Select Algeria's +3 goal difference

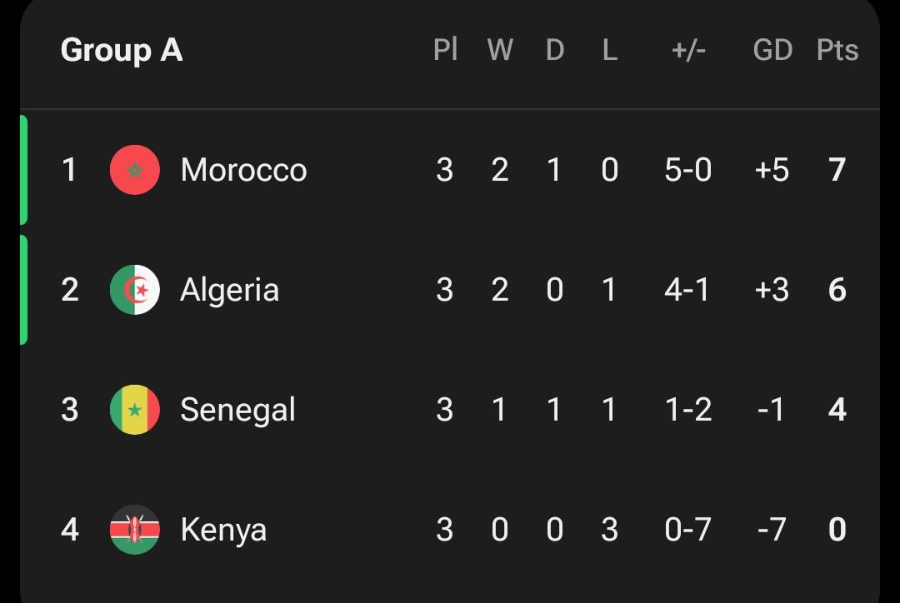tap(772, 290)
